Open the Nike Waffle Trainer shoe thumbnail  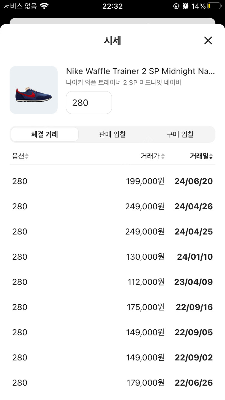pyautogui.click(x=34, y=90)
